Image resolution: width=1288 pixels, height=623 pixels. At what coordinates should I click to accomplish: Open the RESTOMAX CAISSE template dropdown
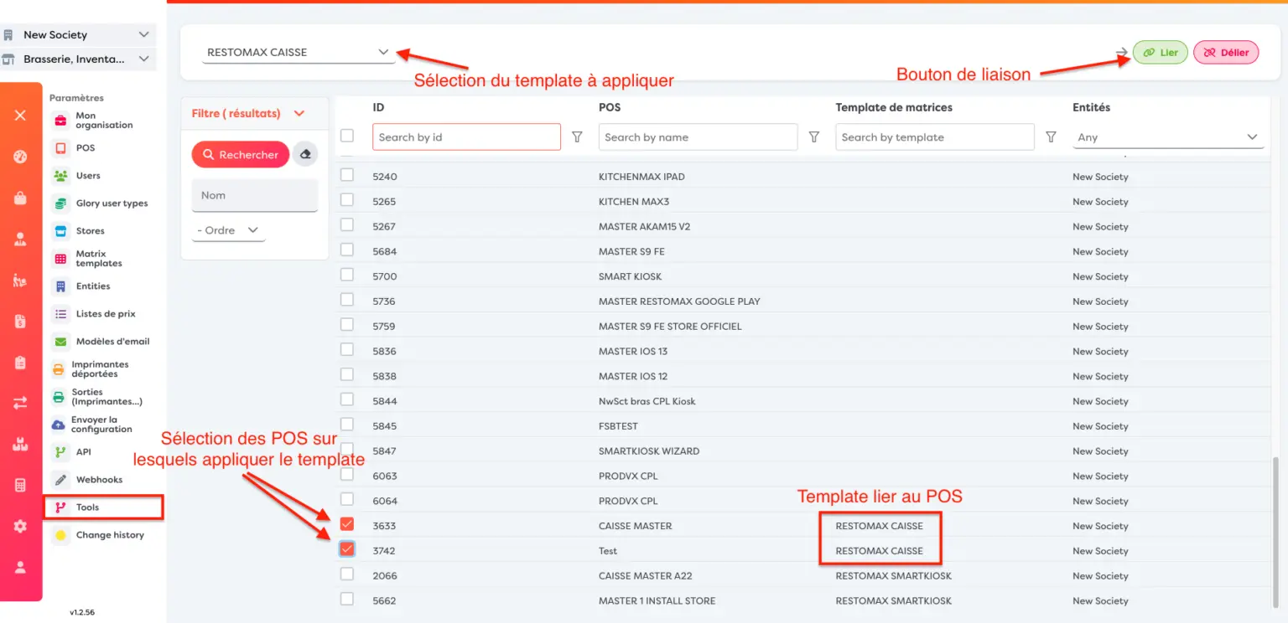[x=298, y=52]
